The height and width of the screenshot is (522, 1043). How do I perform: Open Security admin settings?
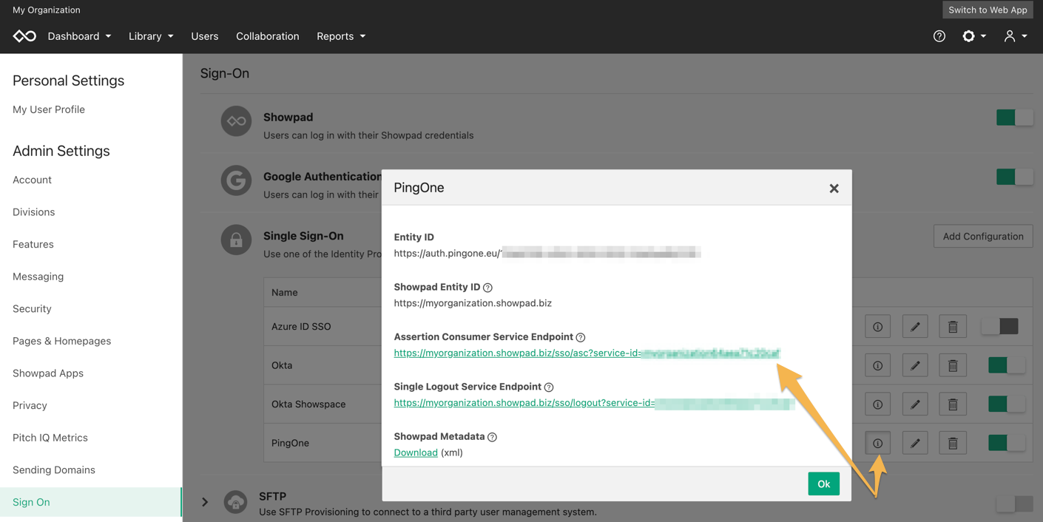(x=32, y=309)
